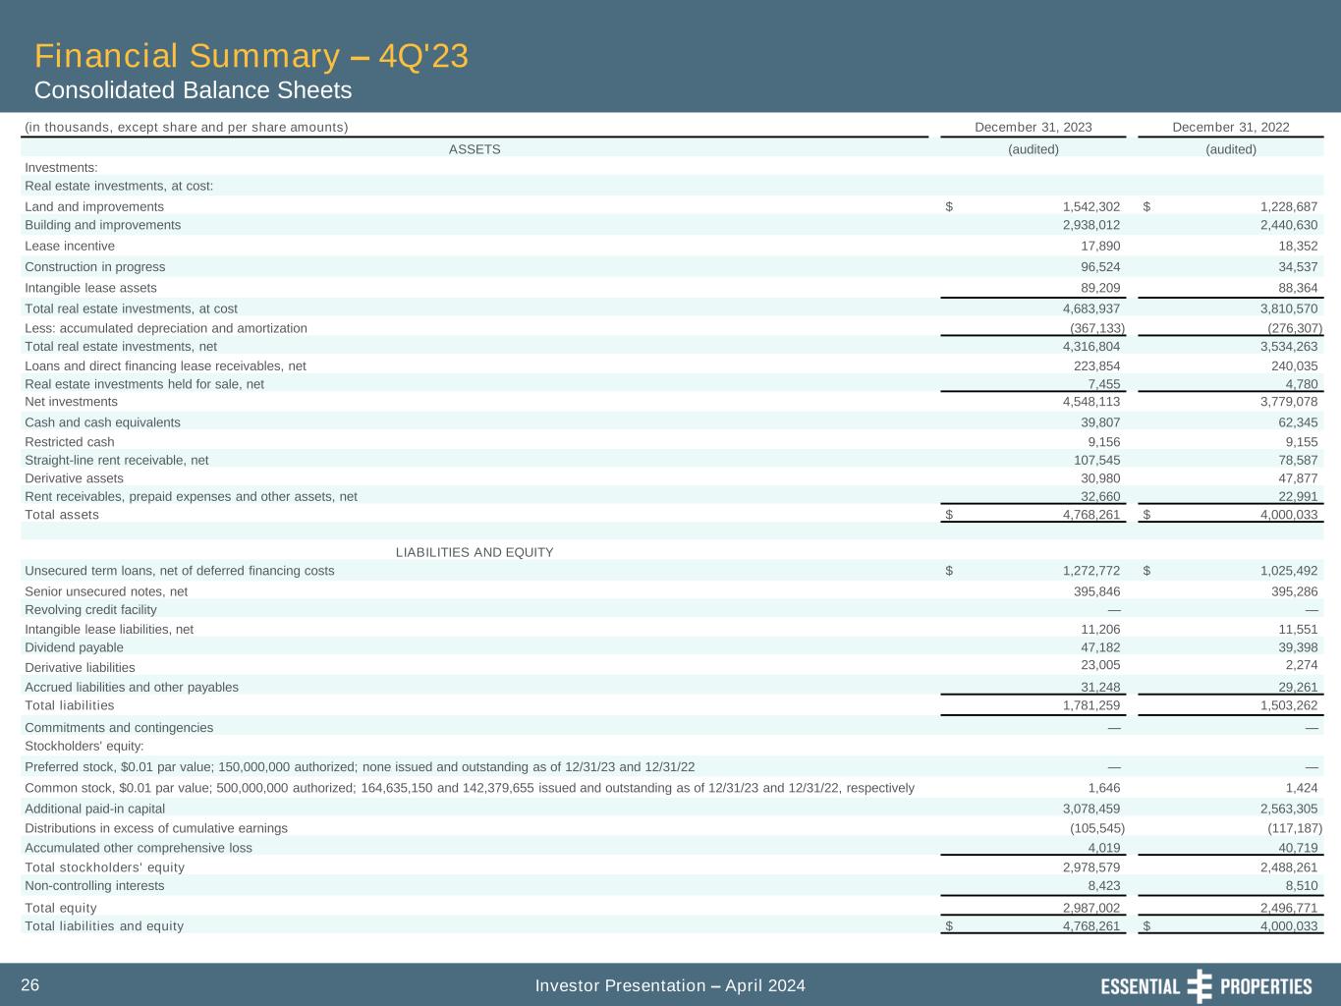Click the Financial Summary 4Q'23 title
This screenshot has height=1006, width=1341.
click(x=251, y=56)
